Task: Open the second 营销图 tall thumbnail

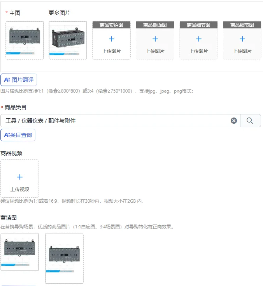Action: coord(64,258)
